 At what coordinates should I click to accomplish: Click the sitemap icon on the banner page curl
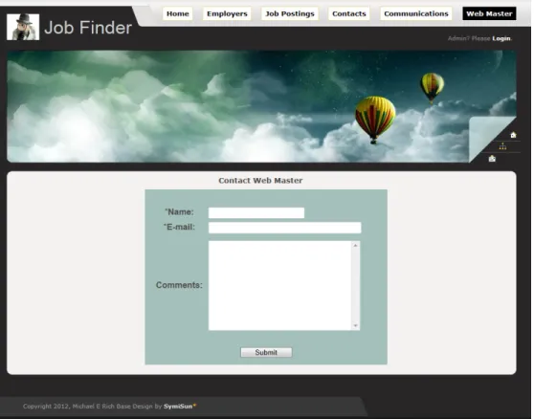click(x=502, y=146)
